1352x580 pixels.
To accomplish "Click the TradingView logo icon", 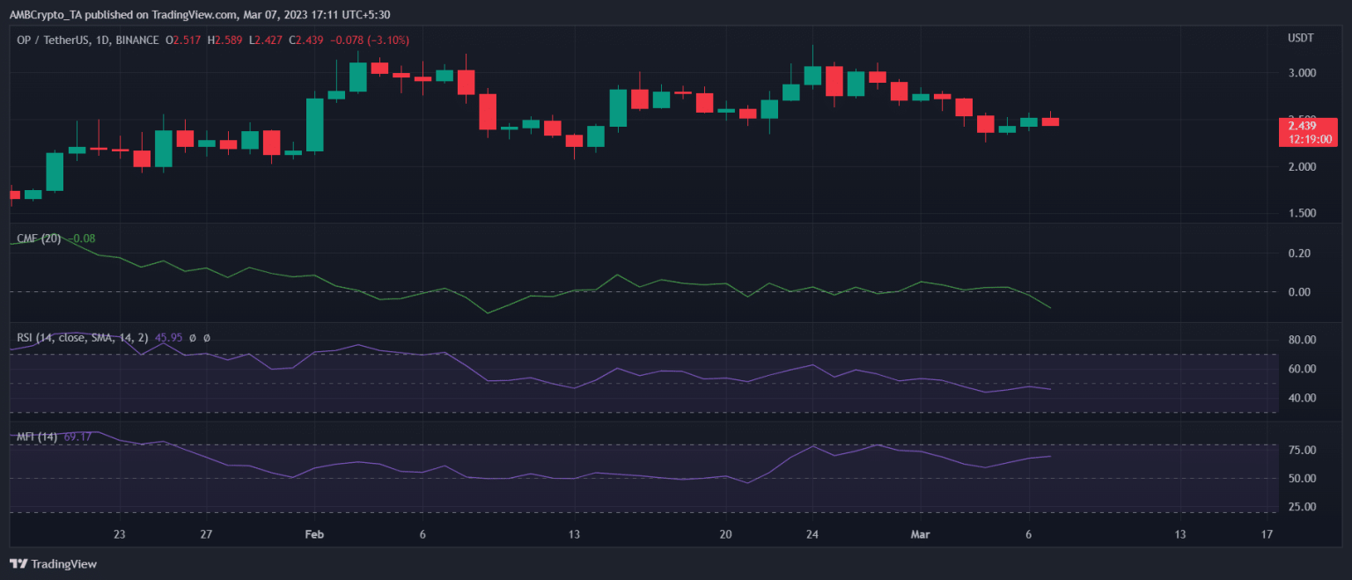I will pyautogui.click(x=18, y=563).
